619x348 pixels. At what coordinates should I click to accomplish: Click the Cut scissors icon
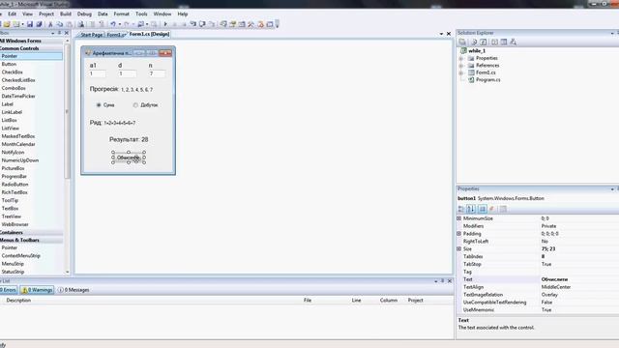50,24
